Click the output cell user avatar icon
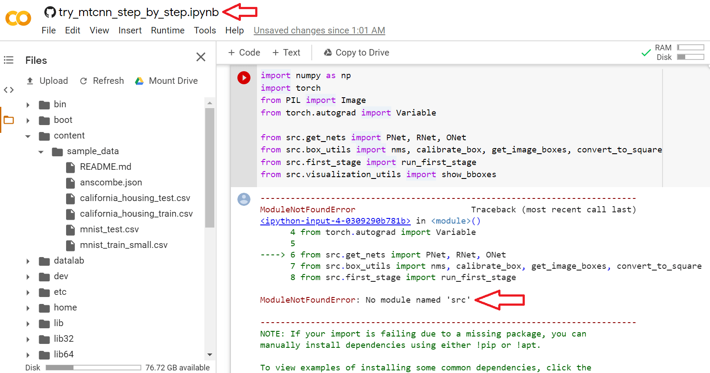Viewport: 710px width, 373px height. click(x=244, y=199)
